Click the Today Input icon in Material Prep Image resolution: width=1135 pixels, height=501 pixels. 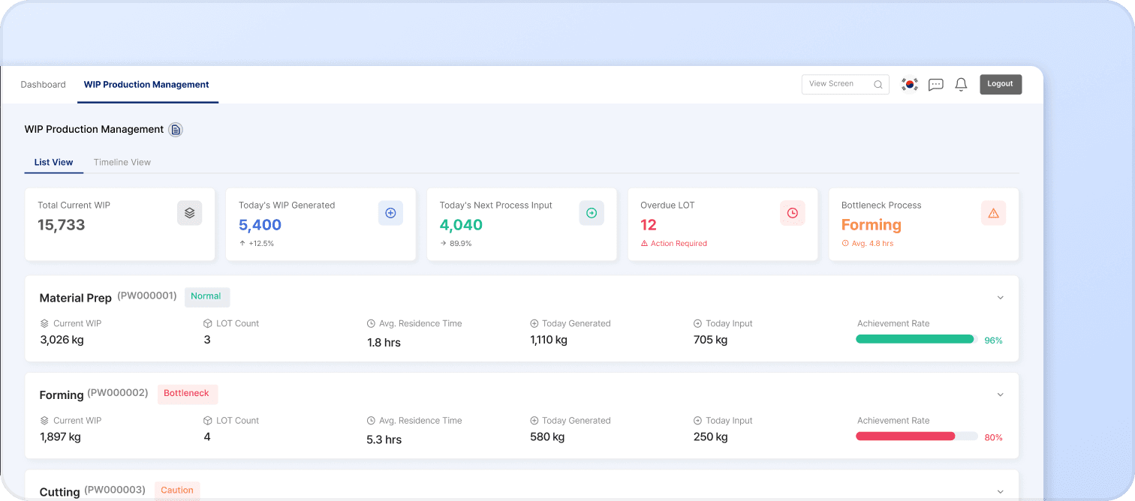point(698,324)
